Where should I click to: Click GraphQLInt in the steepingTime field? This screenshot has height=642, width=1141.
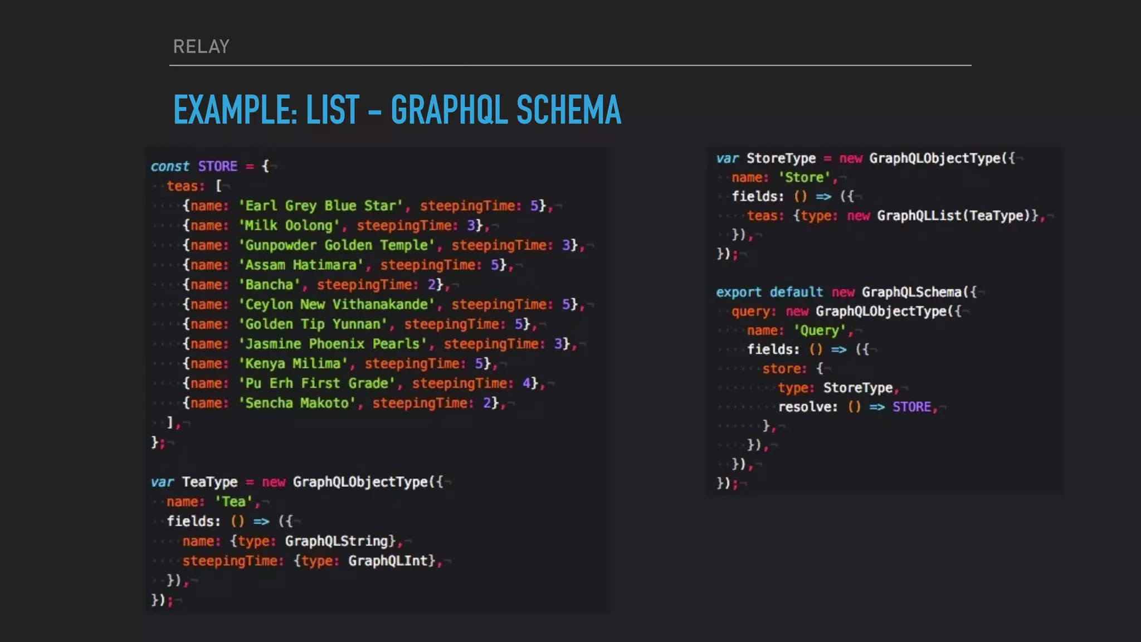click(x=388, y=561)
